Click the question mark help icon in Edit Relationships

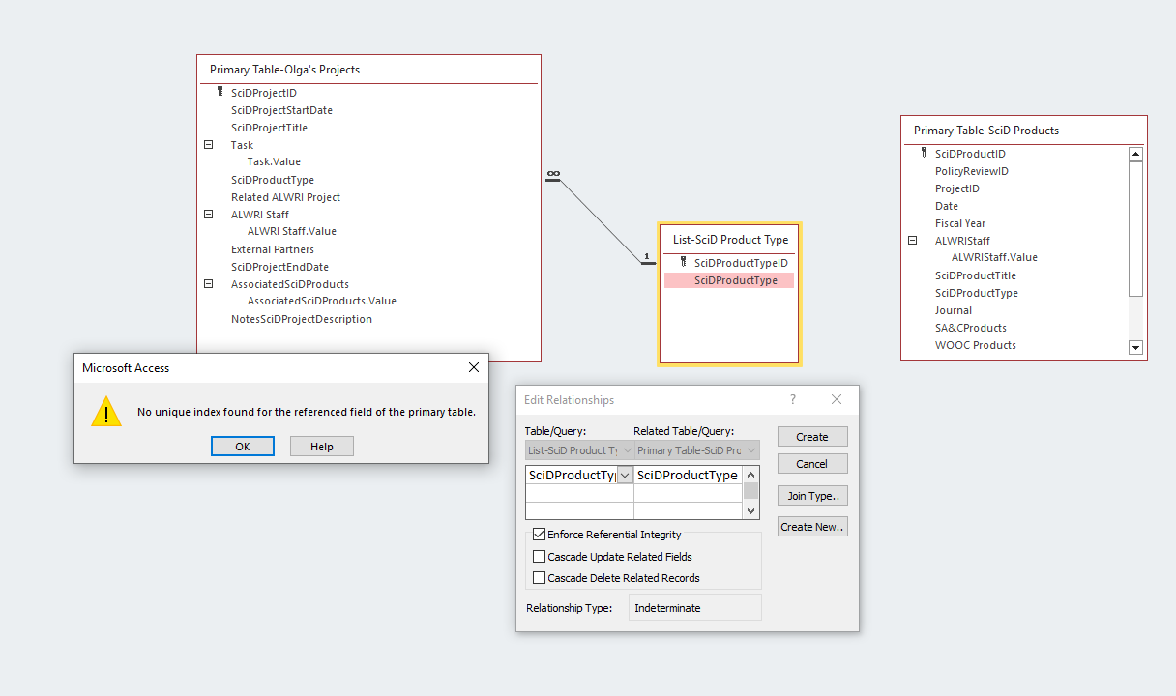pyautogui.click(x=793, y=400)
